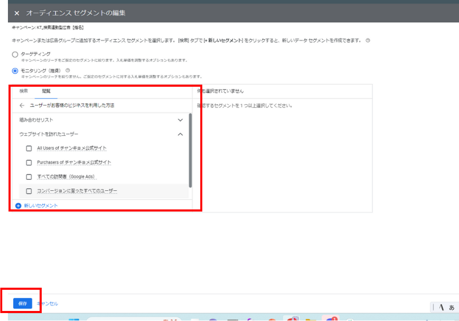This screenshot has height=321, width=459.
Task: Select コンバージョンに至ったすべてのユーザー checkbox
Action: (x=29, y=191)
